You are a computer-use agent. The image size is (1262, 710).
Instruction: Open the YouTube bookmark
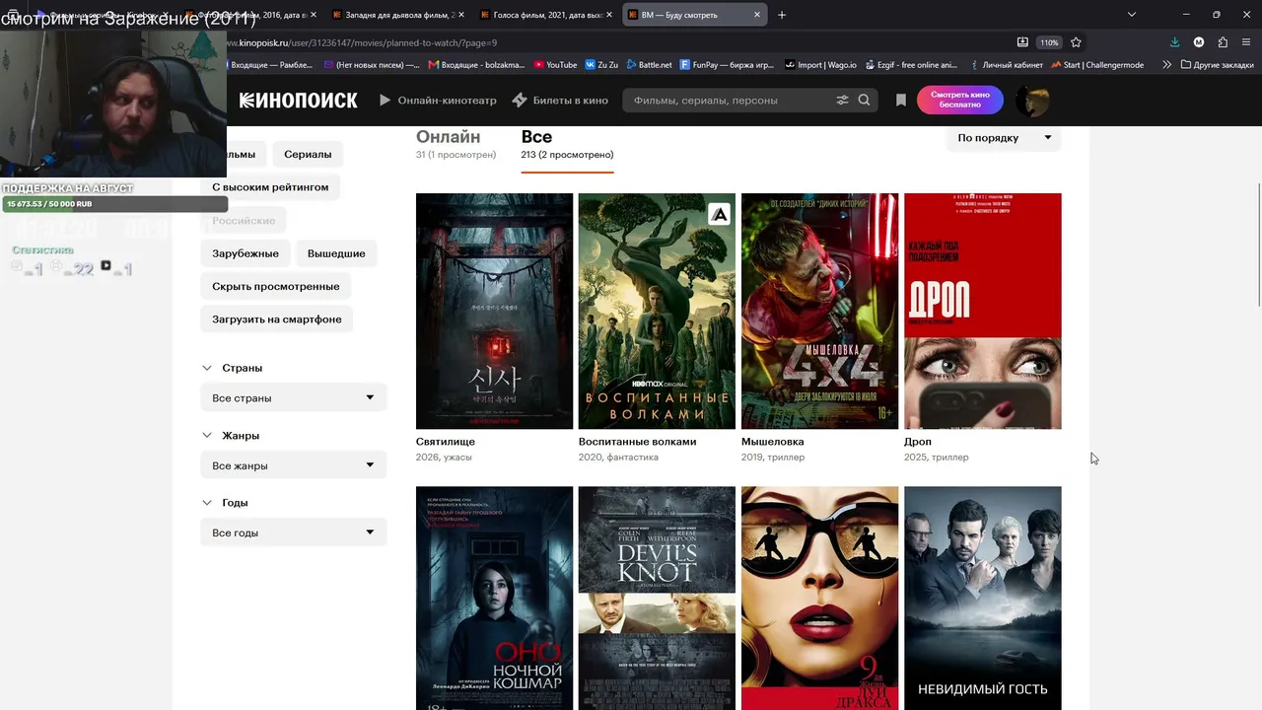(555, 65)
